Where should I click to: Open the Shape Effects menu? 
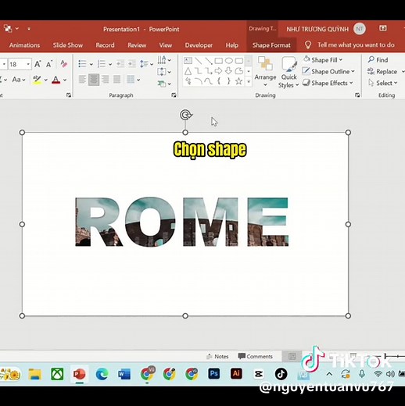point(328,83)
